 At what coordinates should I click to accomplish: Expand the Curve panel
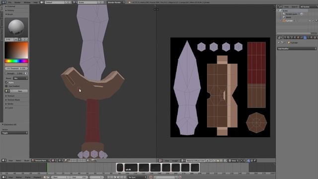point(10,108)
